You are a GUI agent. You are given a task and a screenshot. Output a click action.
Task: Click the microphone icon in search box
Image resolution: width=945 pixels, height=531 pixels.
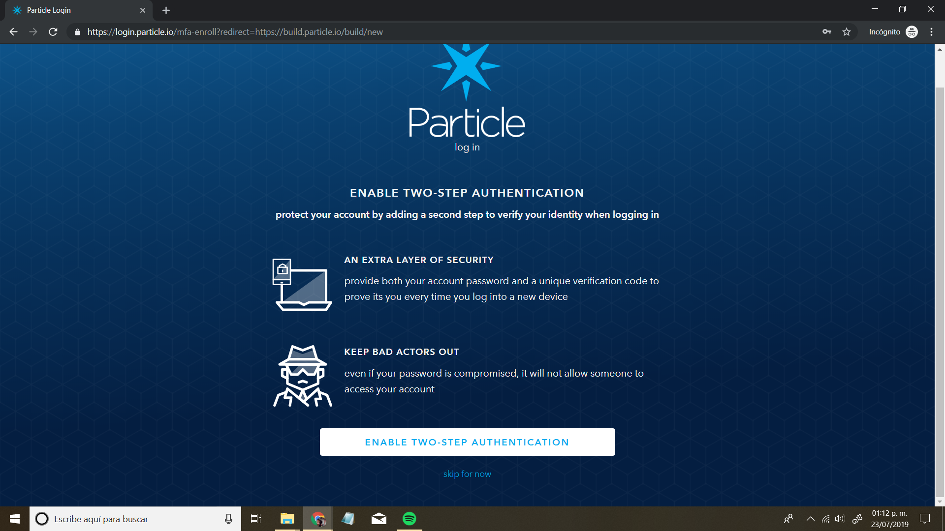[x=228, y=519]
